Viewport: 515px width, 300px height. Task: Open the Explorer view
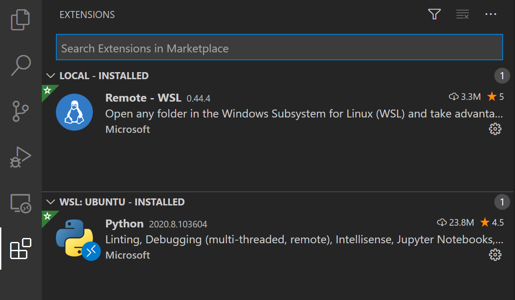(20, 19)
